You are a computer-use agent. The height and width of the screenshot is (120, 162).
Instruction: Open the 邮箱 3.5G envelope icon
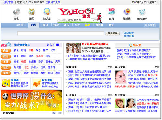111,11
